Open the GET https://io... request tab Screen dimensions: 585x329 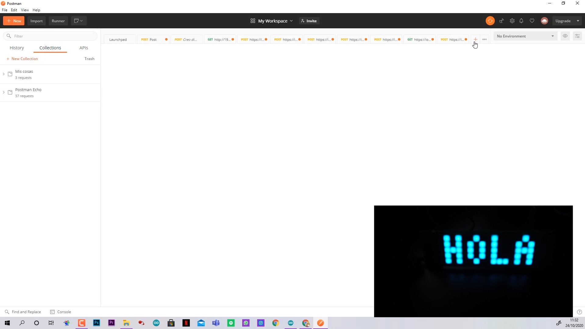pyautogui.click(x=420, y=39)
